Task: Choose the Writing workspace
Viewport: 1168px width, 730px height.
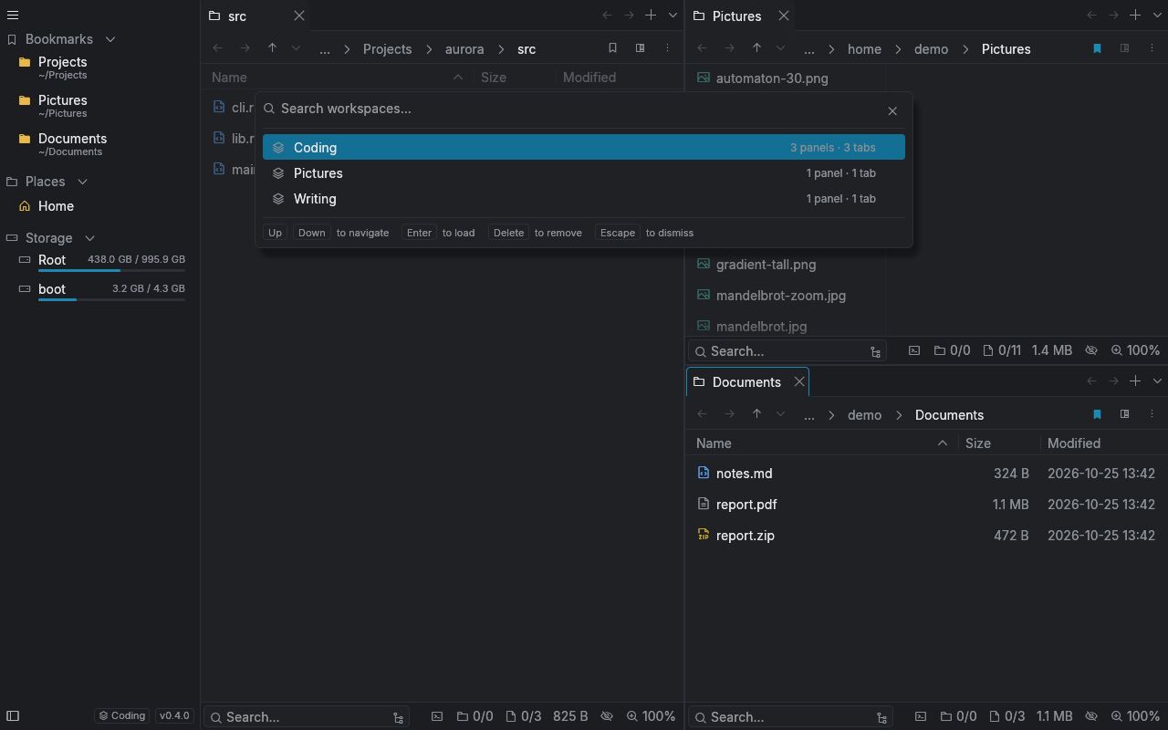Action: [584, 198]
